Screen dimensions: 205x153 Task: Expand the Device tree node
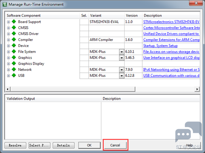coord(8,46)
